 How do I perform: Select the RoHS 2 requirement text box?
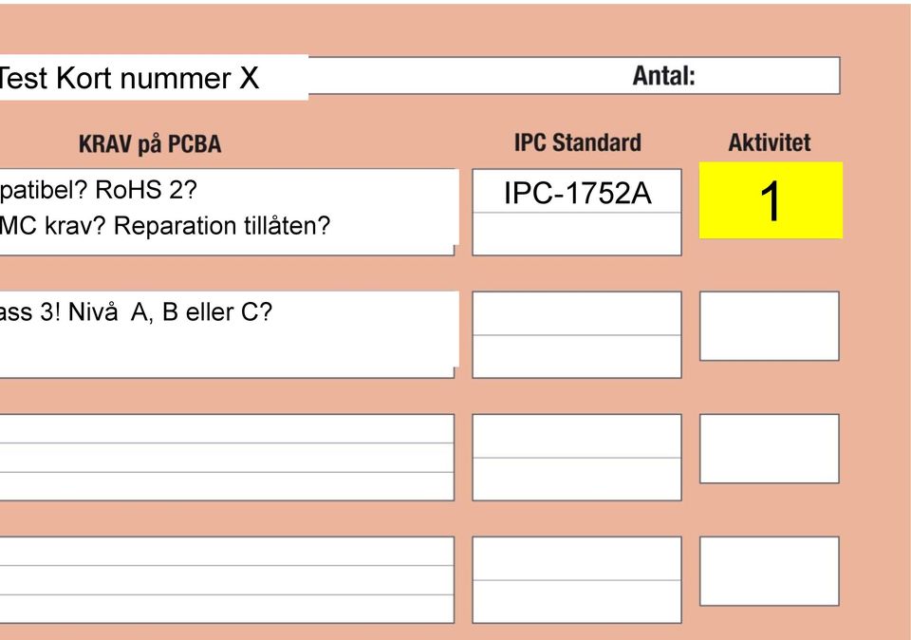click(230, 212)
